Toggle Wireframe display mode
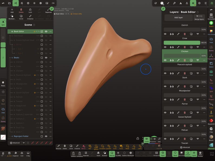The image size is (215, 161). (x=131, y=154)
